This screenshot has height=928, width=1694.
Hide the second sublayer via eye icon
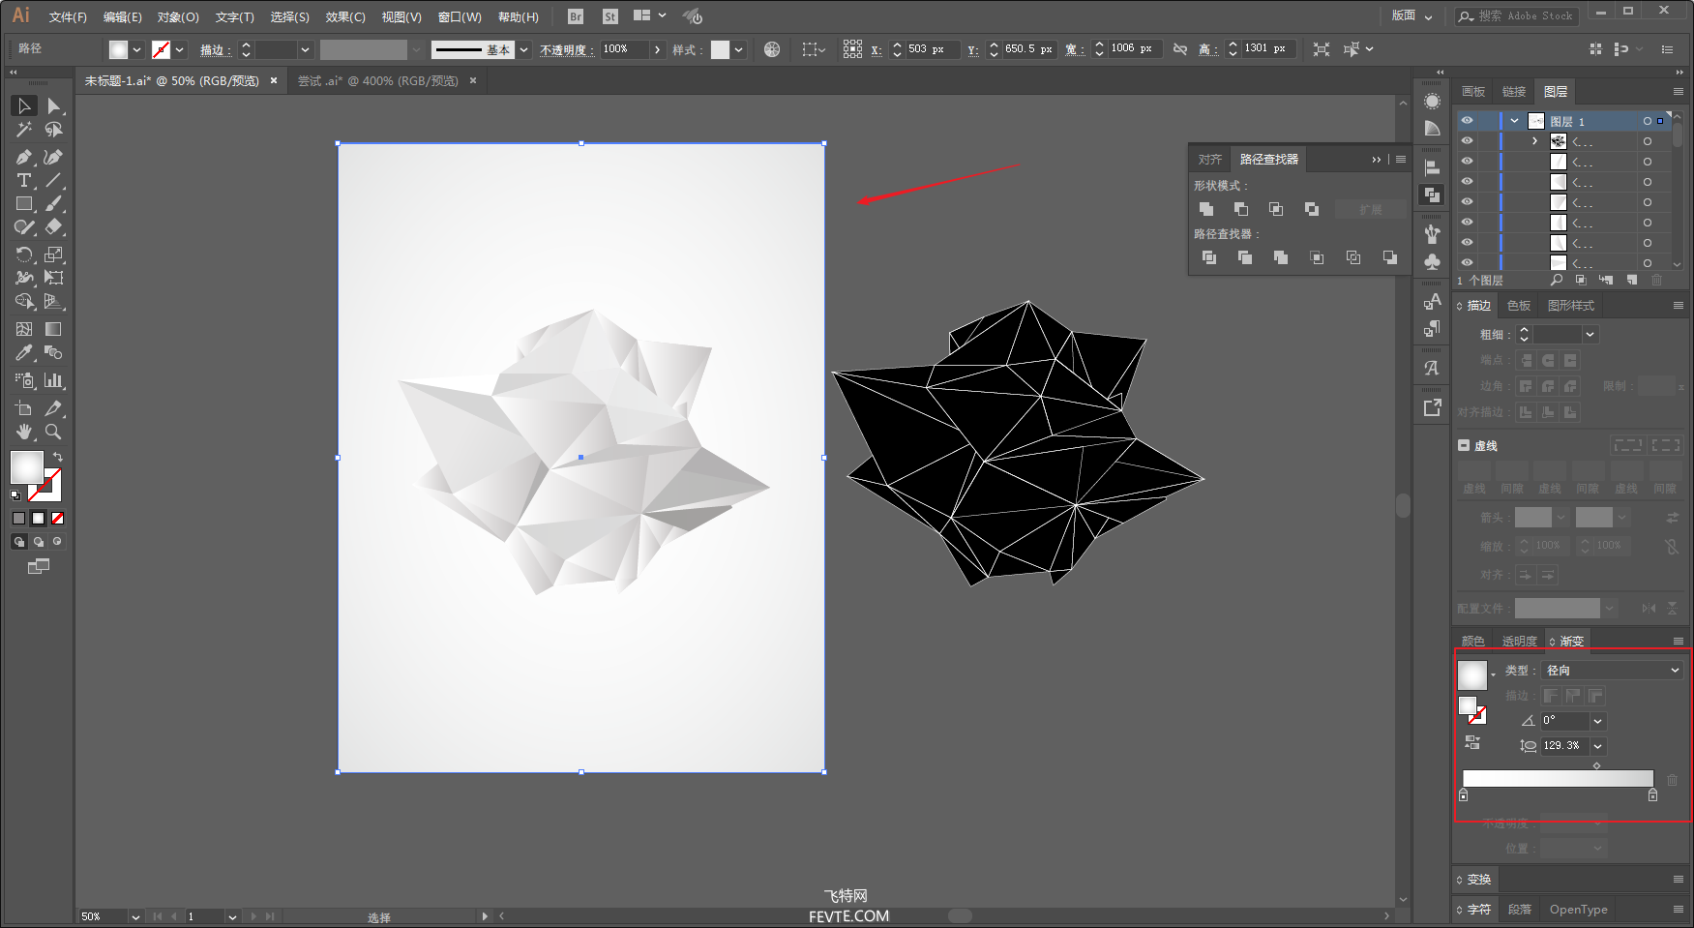pyautogui.click(x=1467, y=162)
